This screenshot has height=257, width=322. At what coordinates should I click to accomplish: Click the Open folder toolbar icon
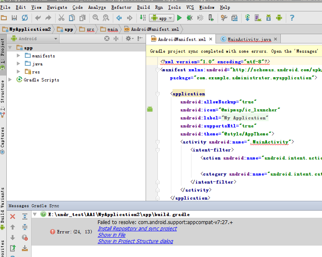click(4, 18)
